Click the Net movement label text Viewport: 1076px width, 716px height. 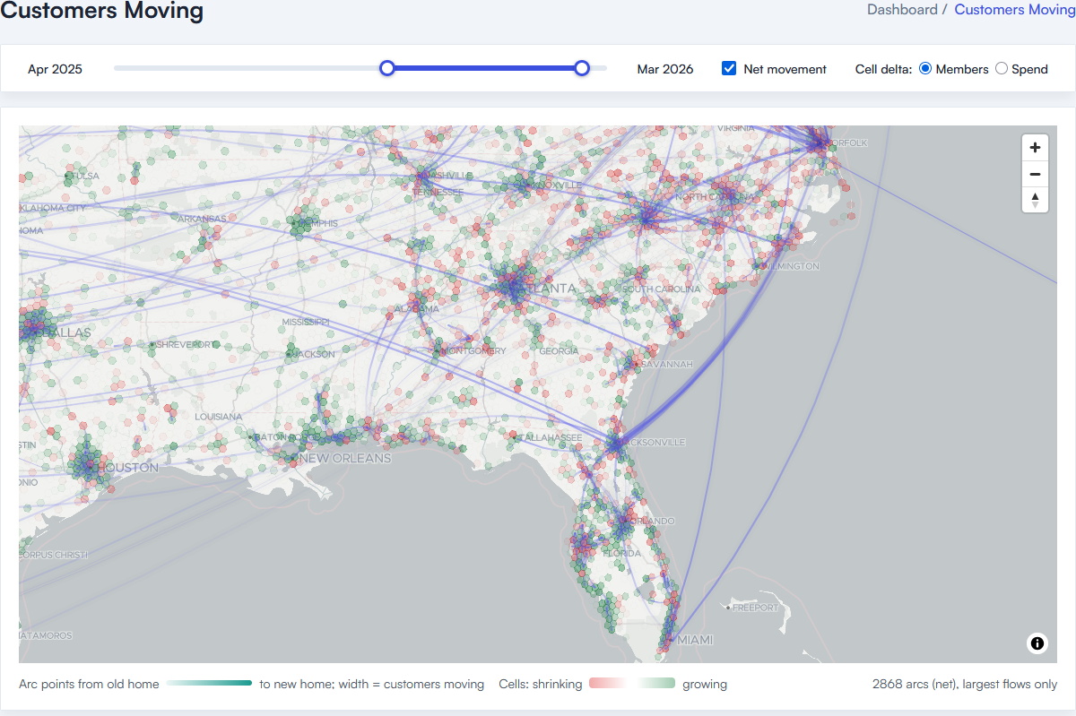click(x=785, y=69)
